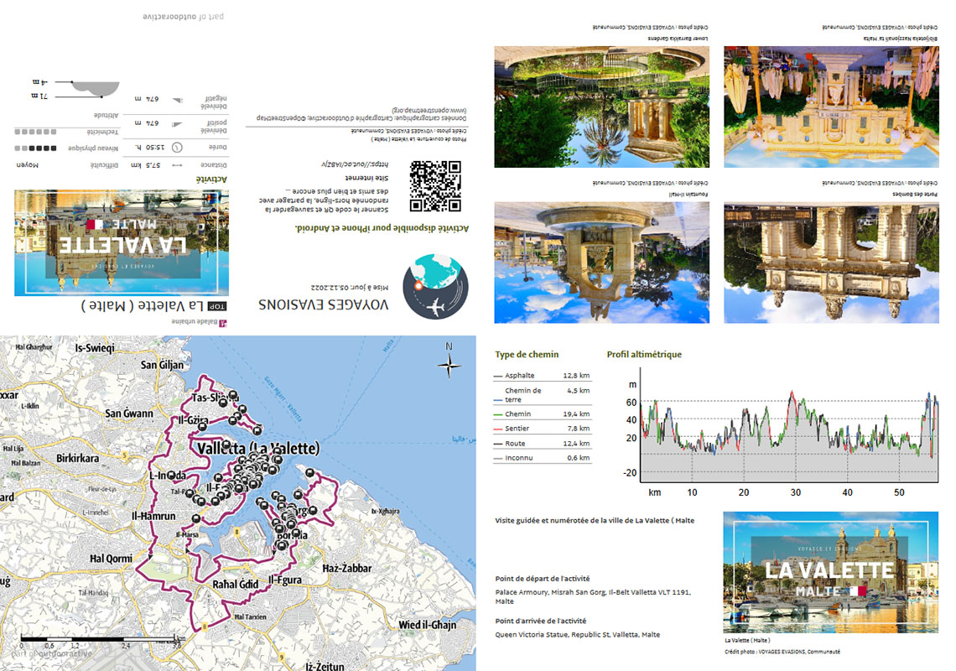Click the 'Profil altimétrique' heading
Viewport: 956px width, 671px height.
tap(644, 355)
